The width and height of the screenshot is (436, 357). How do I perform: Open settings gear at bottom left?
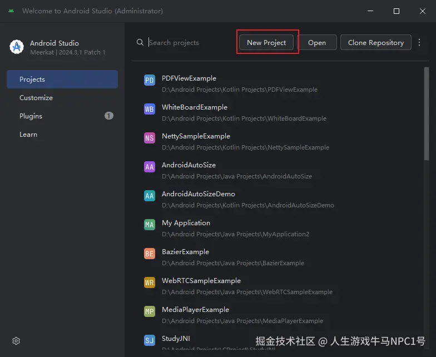[16, 341]
